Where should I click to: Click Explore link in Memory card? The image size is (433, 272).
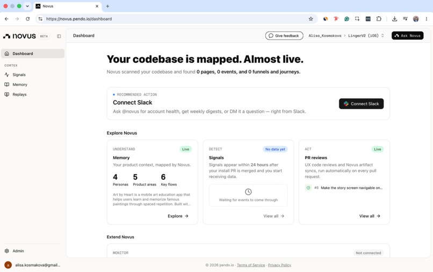click(x=178, y=216)
